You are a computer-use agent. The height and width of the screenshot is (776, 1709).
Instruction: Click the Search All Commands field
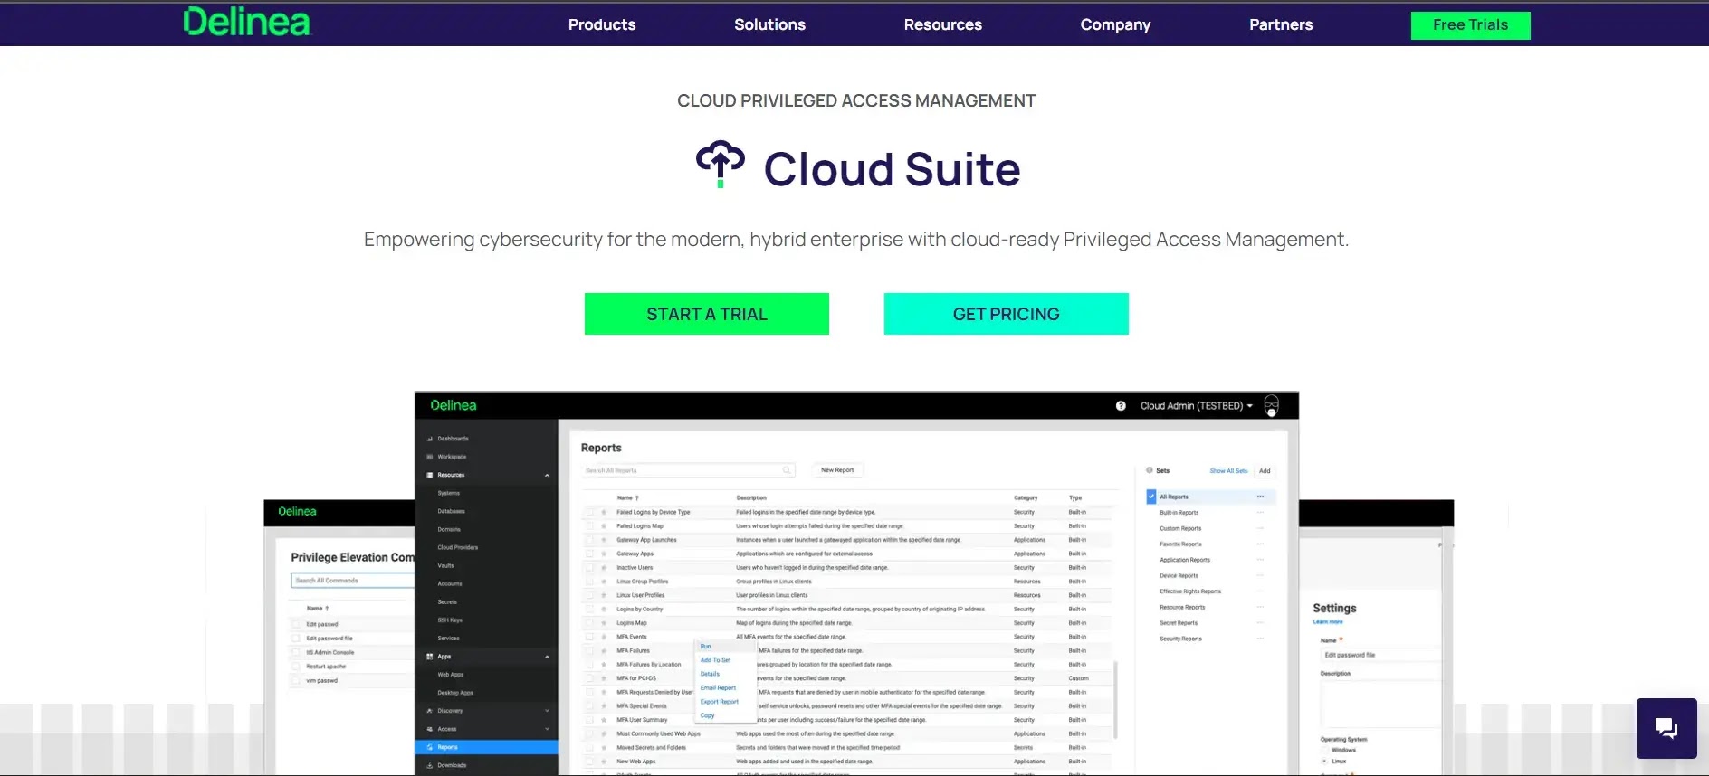coord(353,581)
